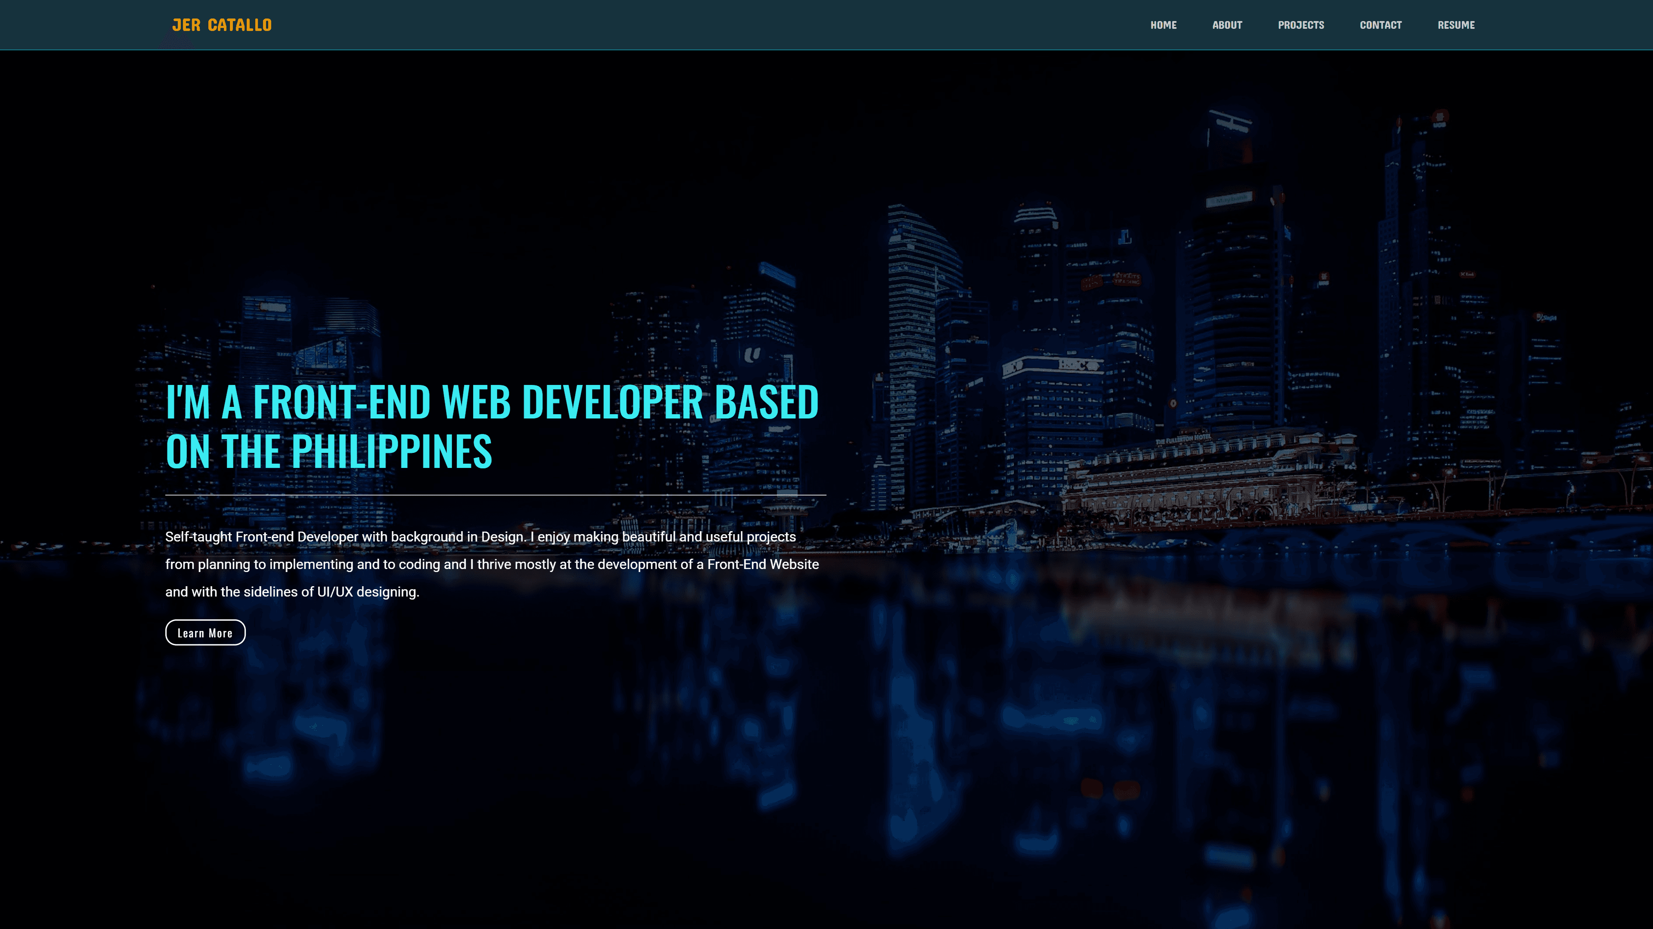The width and height of the screenshot is (1653, 929).
Task: Navigate to the CONTACT page
Action: pyautogui.click(x=1380, y=25)
